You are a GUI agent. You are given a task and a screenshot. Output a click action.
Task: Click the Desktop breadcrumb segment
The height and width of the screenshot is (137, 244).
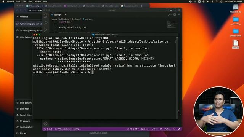click(75, 19)
